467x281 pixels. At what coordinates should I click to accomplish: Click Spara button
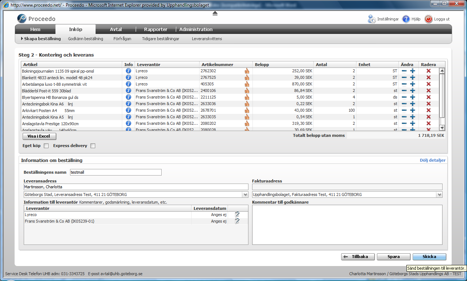[394, 257]
